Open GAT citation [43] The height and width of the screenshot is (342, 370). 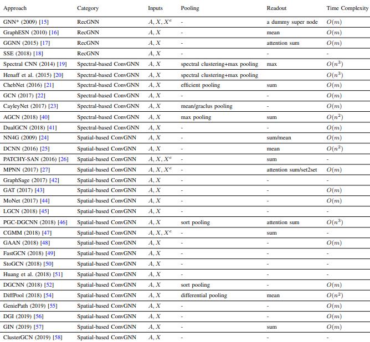coord(39,190)
